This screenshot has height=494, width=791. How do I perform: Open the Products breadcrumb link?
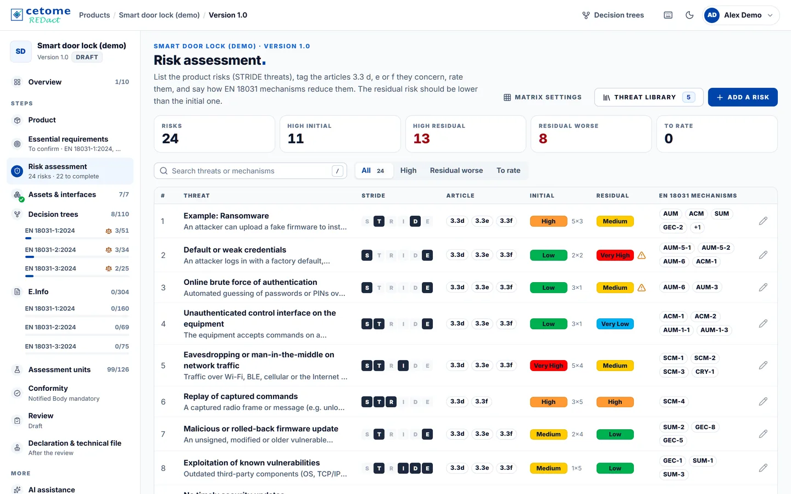[94, 15]
